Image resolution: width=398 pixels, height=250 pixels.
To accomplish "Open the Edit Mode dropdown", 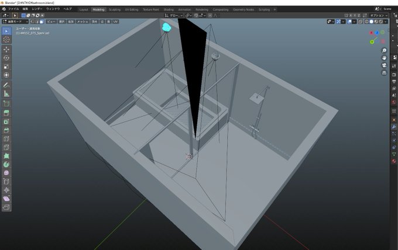I will pos(15,22).
